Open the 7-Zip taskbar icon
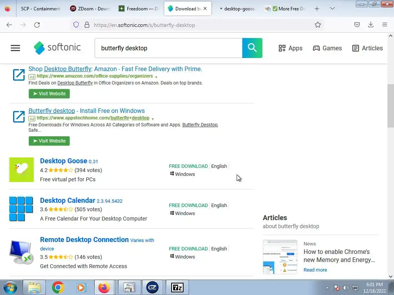Image resolution: width=394 pixels, height=295 pixels. 177,287
